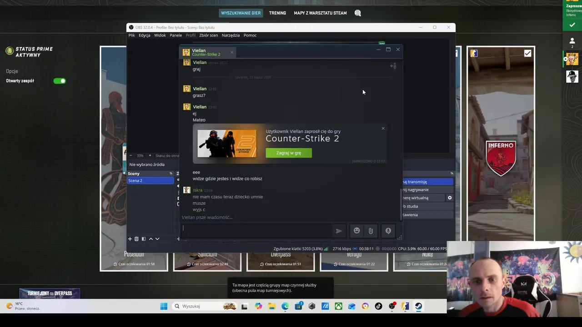
Task: Open the Narzędzia menu in OBS
Action: tap(231, 35)
